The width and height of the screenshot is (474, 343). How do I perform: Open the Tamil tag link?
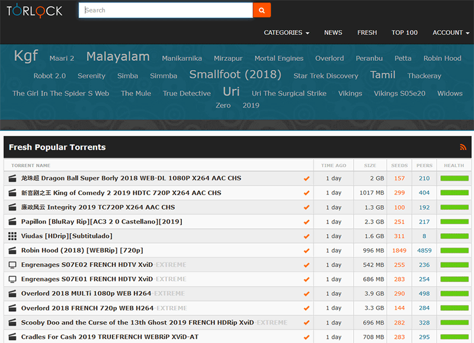pyautogui.click(x=383, y=75)
